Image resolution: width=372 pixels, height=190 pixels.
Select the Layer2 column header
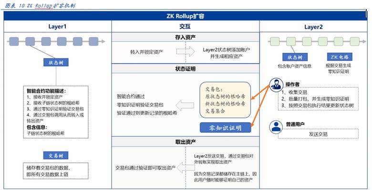click(x=313, y=27)
